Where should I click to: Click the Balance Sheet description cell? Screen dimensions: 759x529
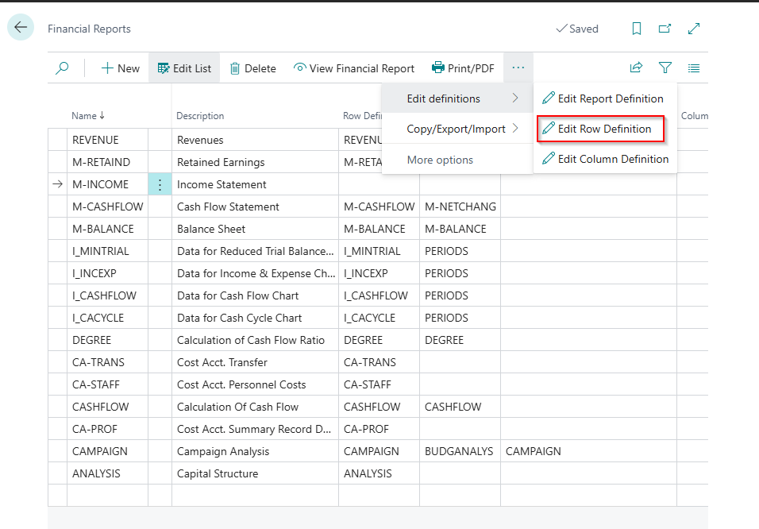[255, 229]
